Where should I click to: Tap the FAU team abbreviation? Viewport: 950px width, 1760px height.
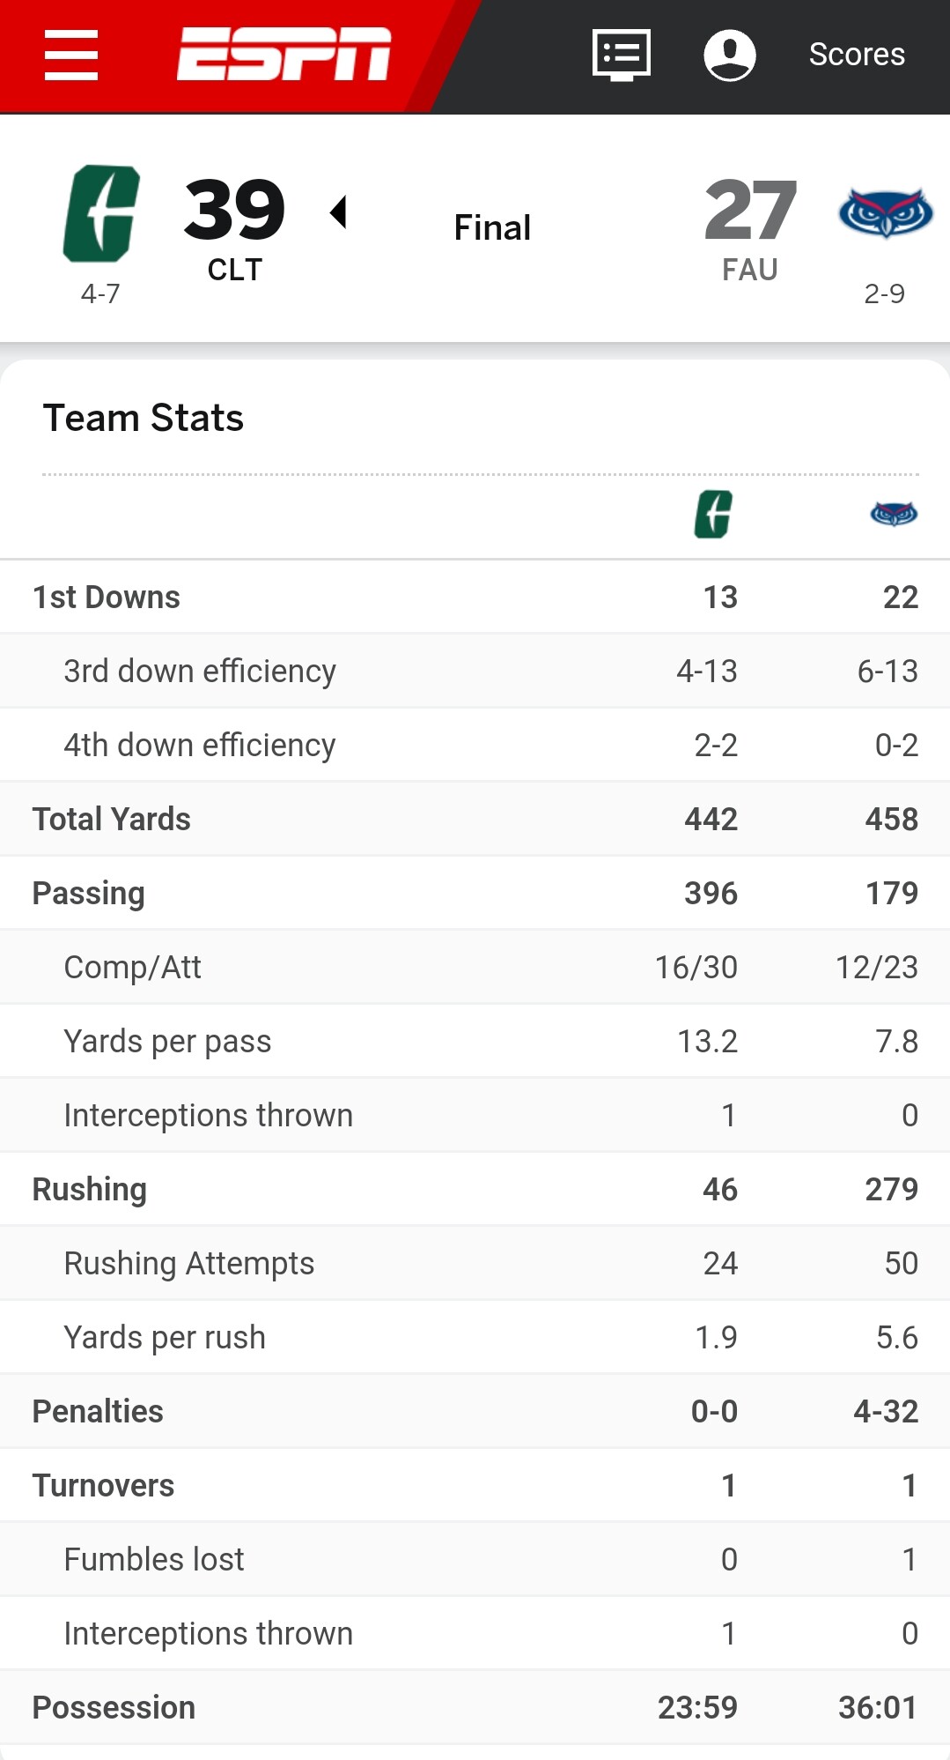pyautogui.click(x=750, y=270)
